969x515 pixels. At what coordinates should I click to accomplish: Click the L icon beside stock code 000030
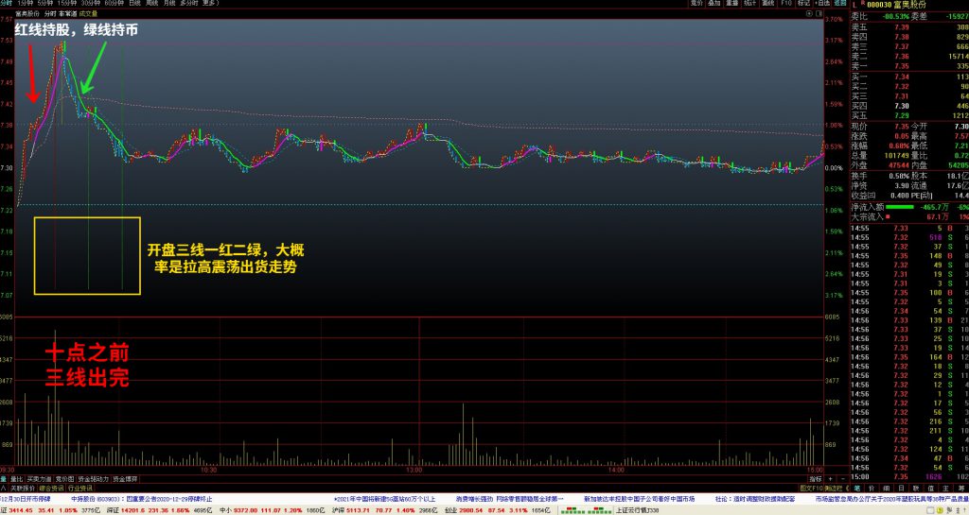pos(853,4)
